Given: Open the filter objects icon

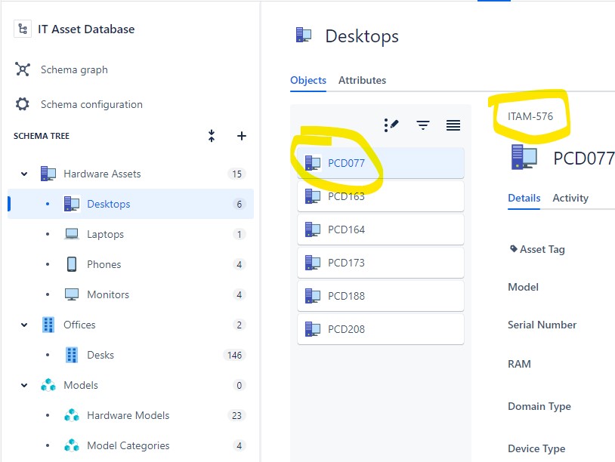Looking at the screenshot, I should [x=423, y=125].
